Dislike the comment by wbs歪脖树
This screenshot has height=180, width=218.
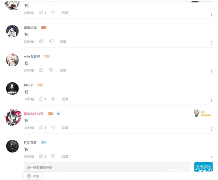[x=52, y=70]
